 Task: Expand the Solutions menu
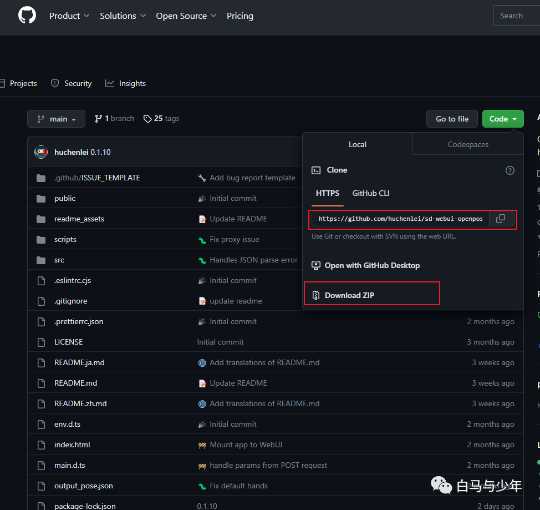pos(123,16)
